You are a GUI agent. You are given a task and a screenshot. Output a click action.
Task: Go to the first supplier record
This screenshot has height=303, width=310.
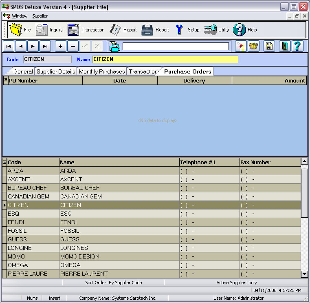coord(9,47)
